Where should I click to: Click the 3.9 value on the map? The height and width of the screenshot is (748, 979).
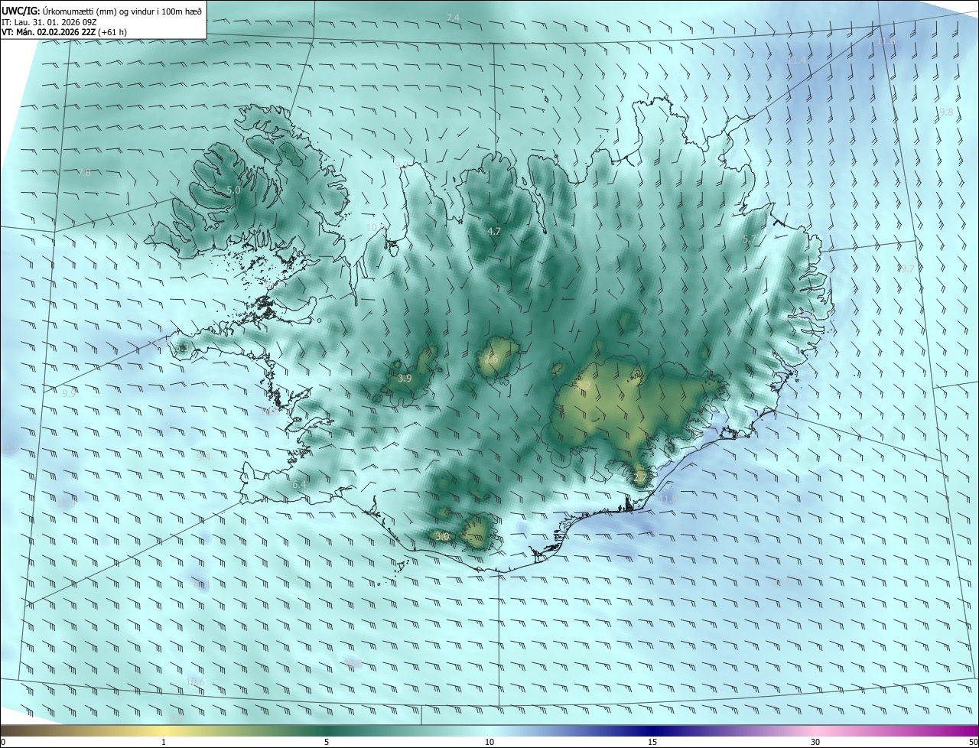[x=405, y=379]
